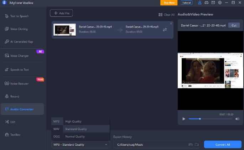Choose OGG format option
Viewport: 244px width, 150px height.
[x=57, y=136]
